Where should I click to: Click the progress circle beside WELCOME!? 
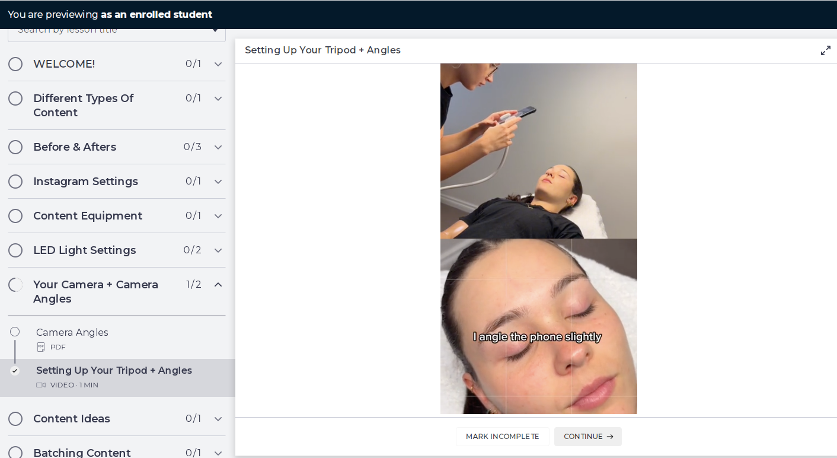(x=15, y=63)
